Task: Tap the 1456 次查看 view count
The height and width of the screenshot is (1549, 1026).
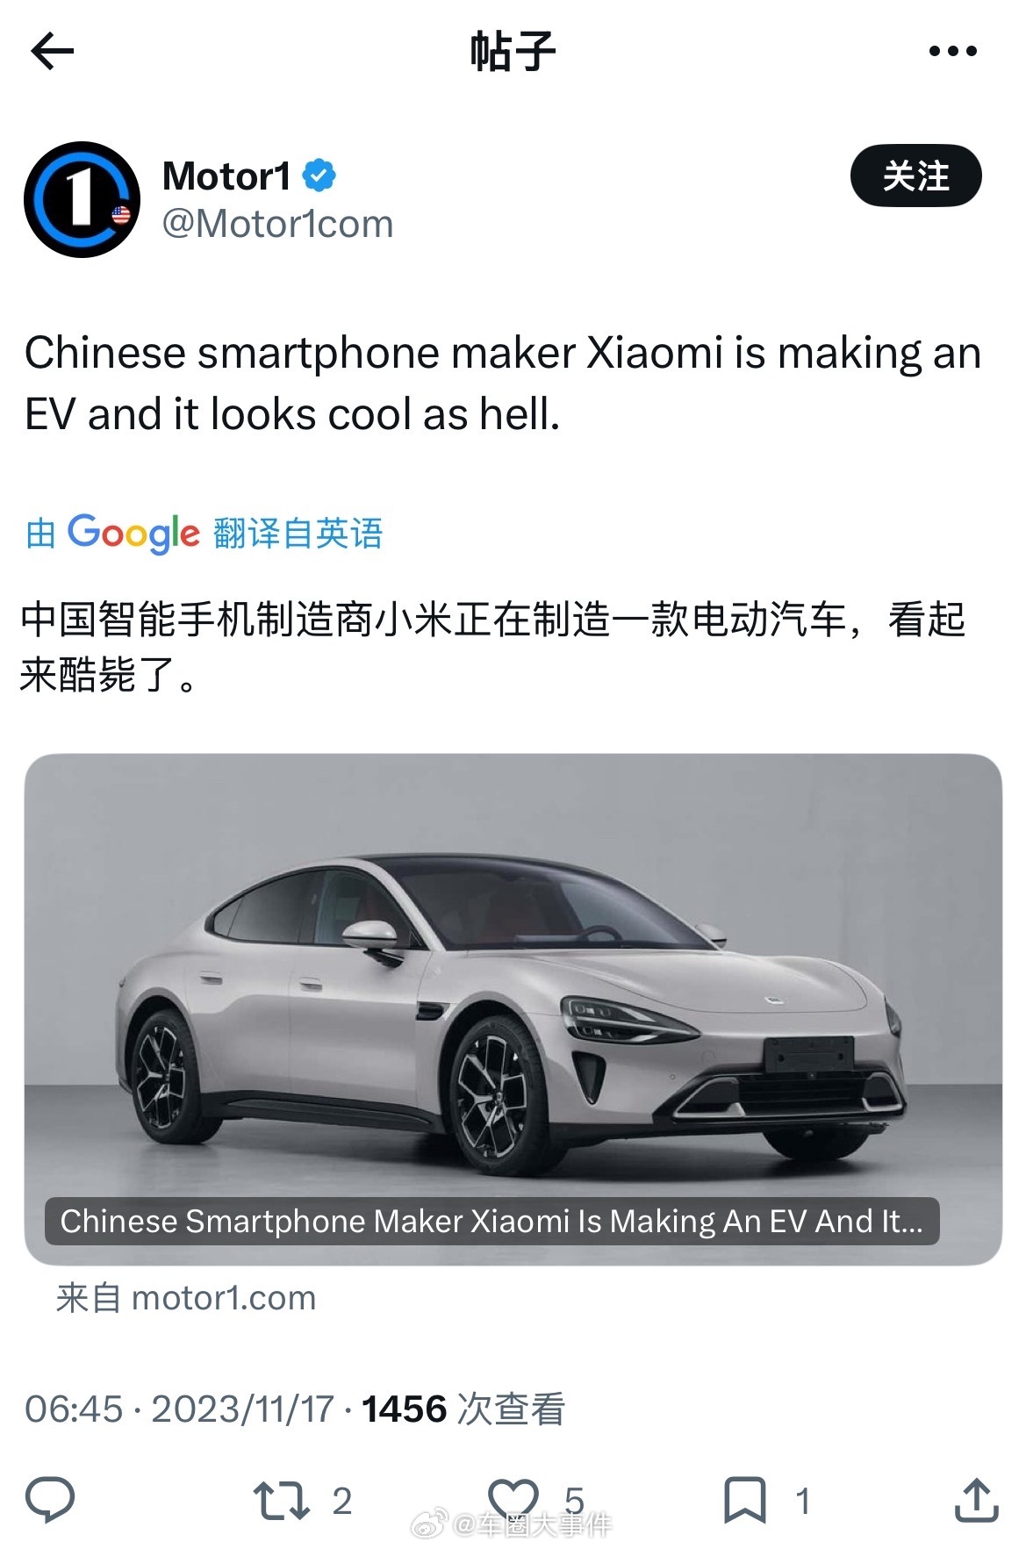Action: (x=463, y=1409)
